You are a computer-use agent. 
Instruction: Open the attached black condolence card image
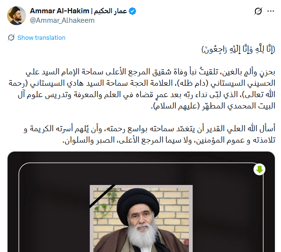tap(141, 202)
